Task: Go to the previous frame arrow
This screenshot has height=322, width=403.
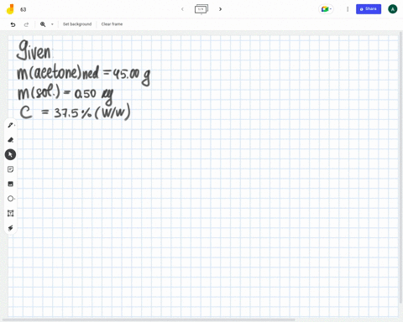Action: (x=182, y=9)
